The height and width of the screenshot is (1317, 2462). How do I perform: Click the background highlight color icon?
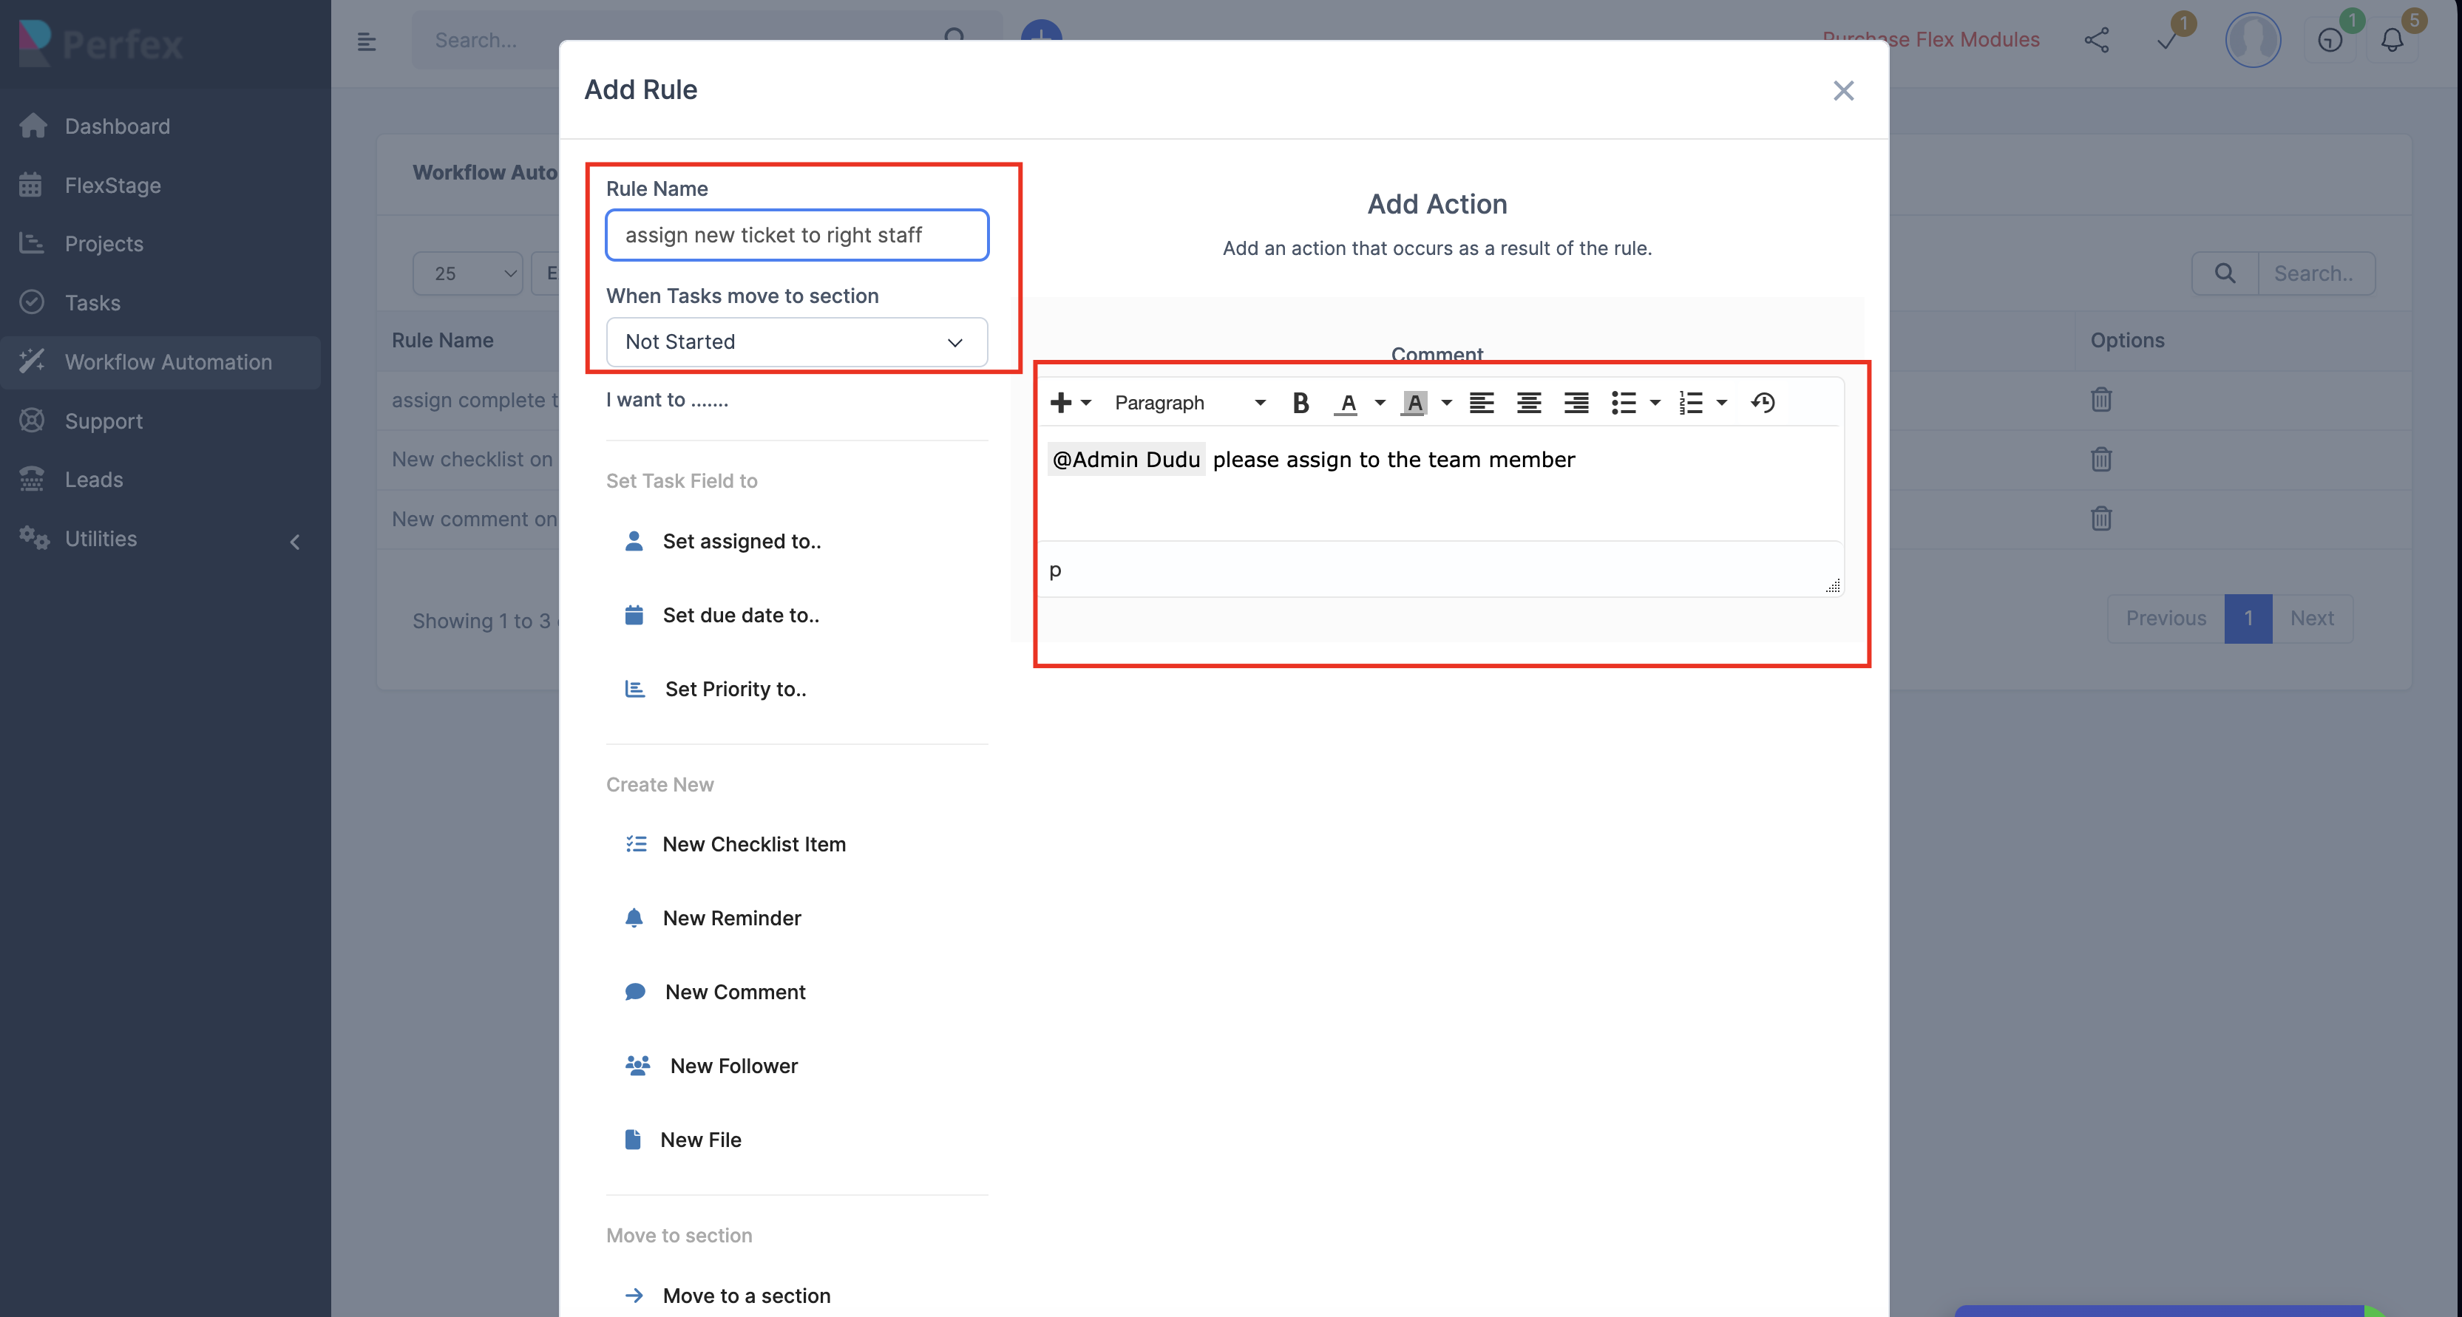[1414, 403]
